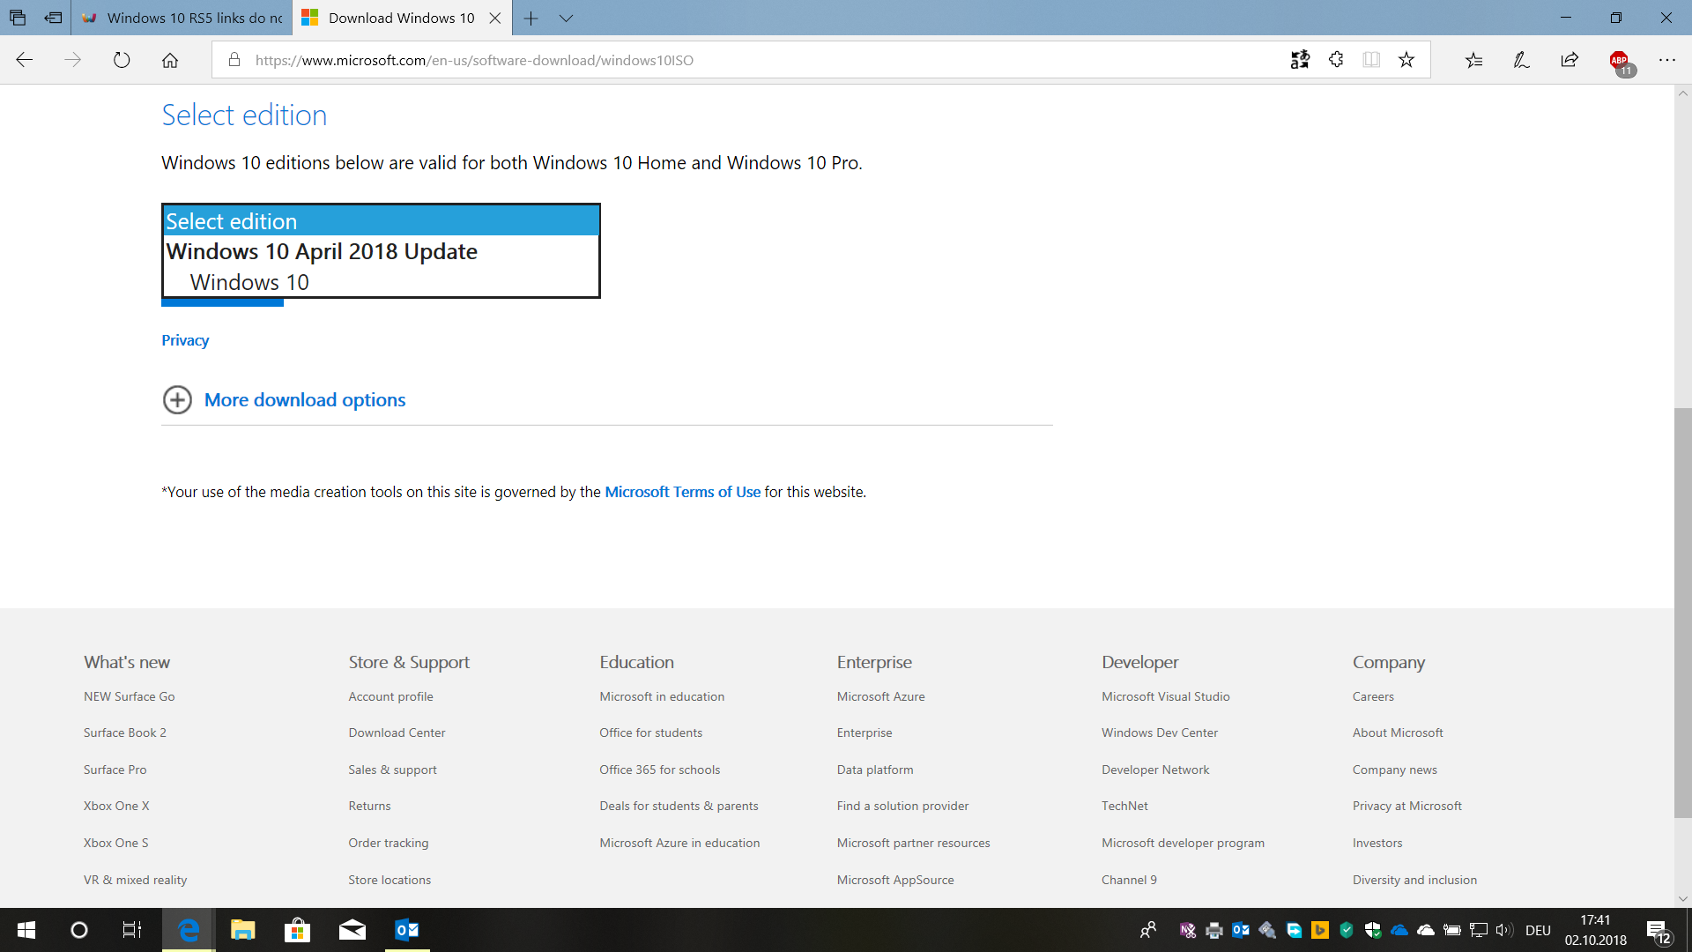Image resolution: width=1692 pixels, height=952 pixels.
Task: Open Outlook from the taskbar
Action: 406,930
